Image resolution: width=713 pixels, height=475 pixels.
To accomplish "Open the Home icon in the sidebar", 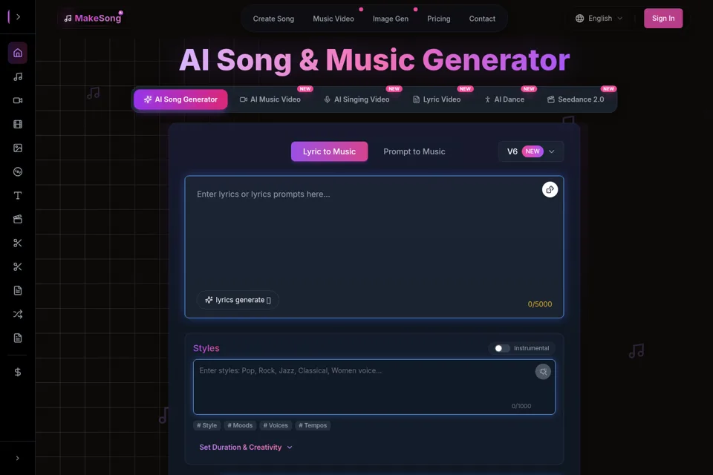I will point(18,53).
